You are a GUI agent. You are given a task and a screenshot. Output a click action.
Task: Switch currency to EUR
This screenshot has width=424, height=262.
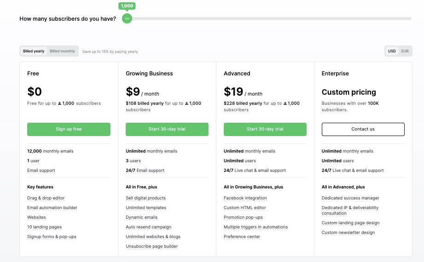pos(405,51)
